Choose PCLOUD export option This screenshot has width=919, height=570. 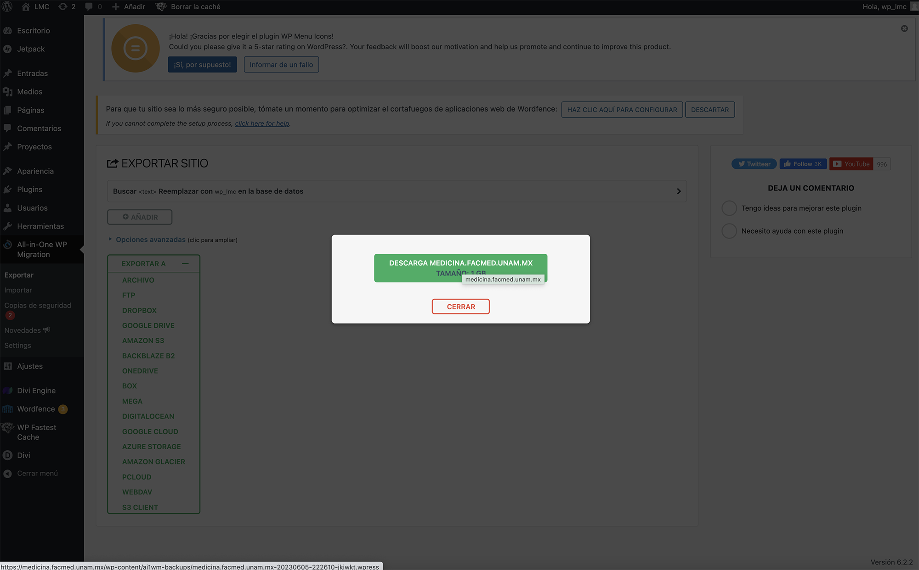pos(136,477)
